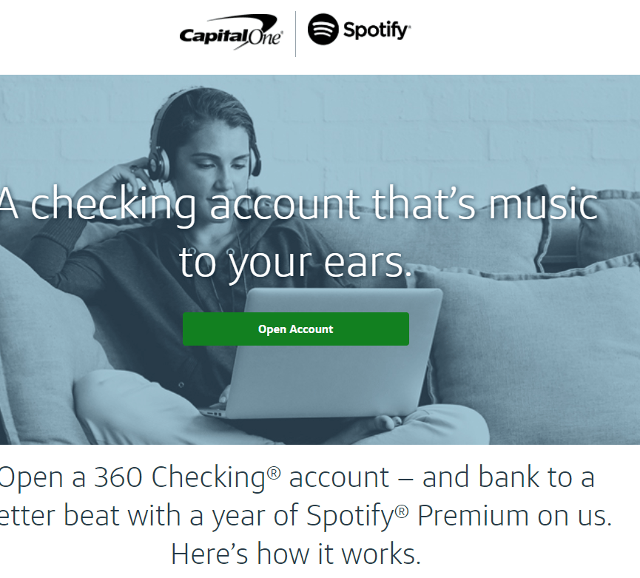Click the "Here's how it works." text

pyautogui.click(x=296, y=554)
